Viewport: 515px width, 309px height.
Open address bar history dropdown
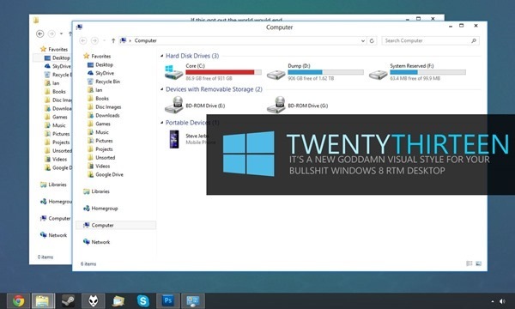pyautogui.click(x=362, y=40)
